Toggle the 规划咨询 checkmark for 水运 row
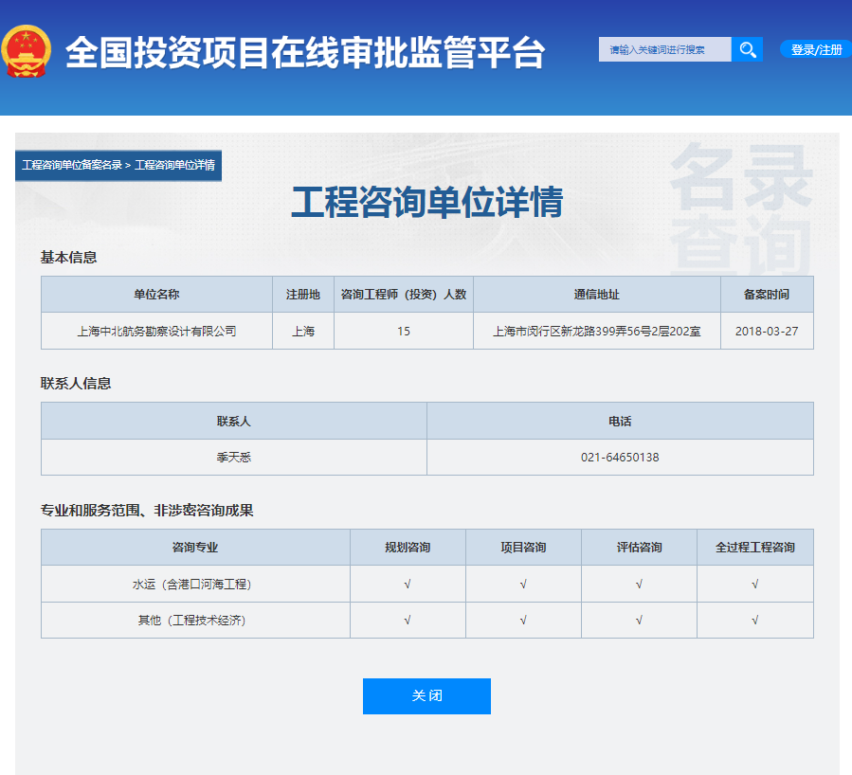This screenshot has height=775, width=852. click(x=408, y=585)
